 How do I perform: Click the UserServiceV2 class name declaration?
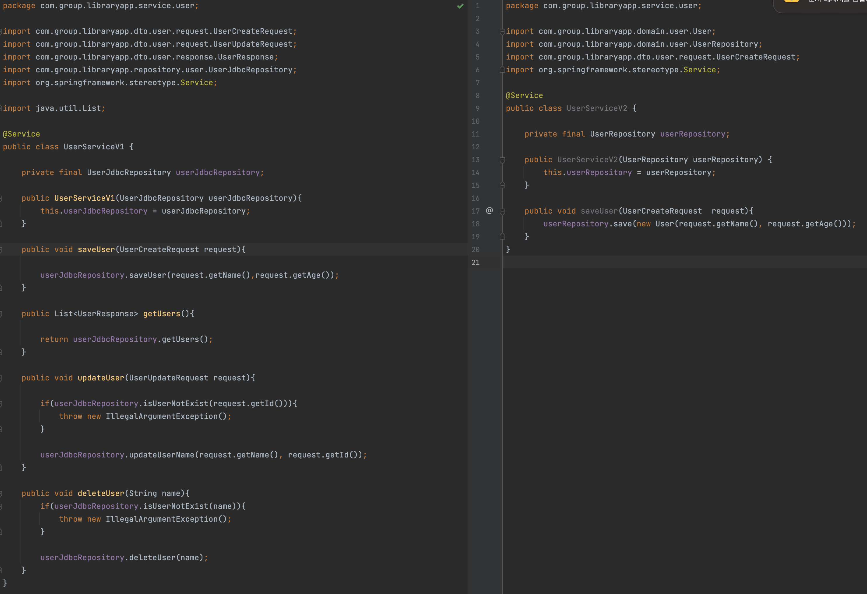pos(597,109)
